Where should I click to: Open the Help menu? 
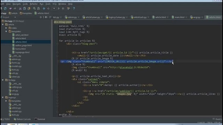pos(70,4)
